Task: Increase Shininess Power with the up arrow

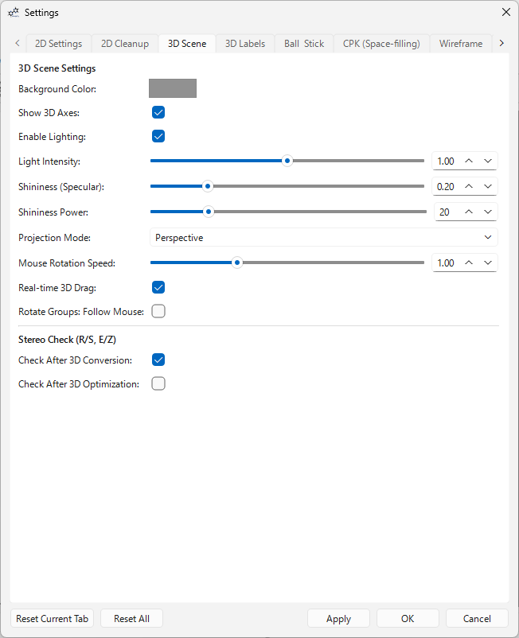Action: (x=469, y=212)
